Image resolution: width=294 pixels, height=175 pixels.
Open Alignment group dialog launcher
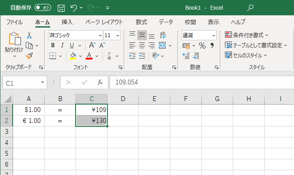(x=174, y=67)
